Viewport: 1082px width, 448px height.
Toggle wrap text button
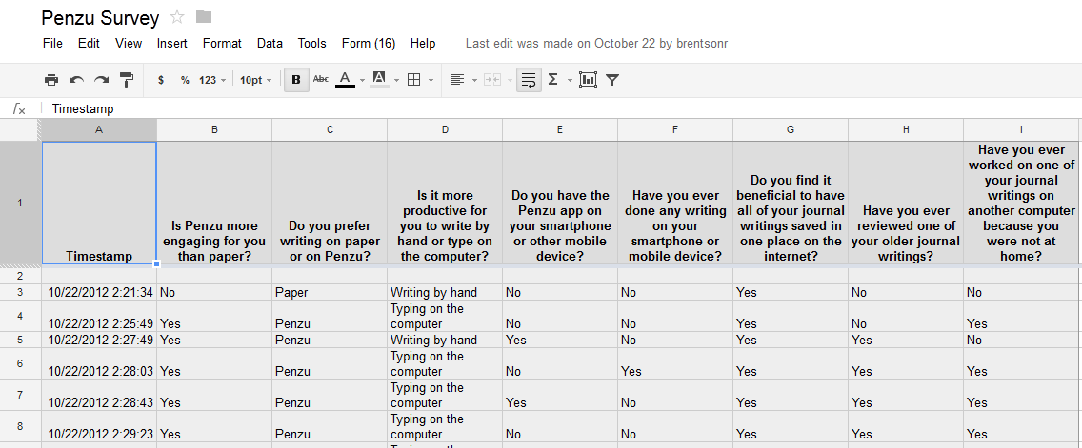[529, 80]
